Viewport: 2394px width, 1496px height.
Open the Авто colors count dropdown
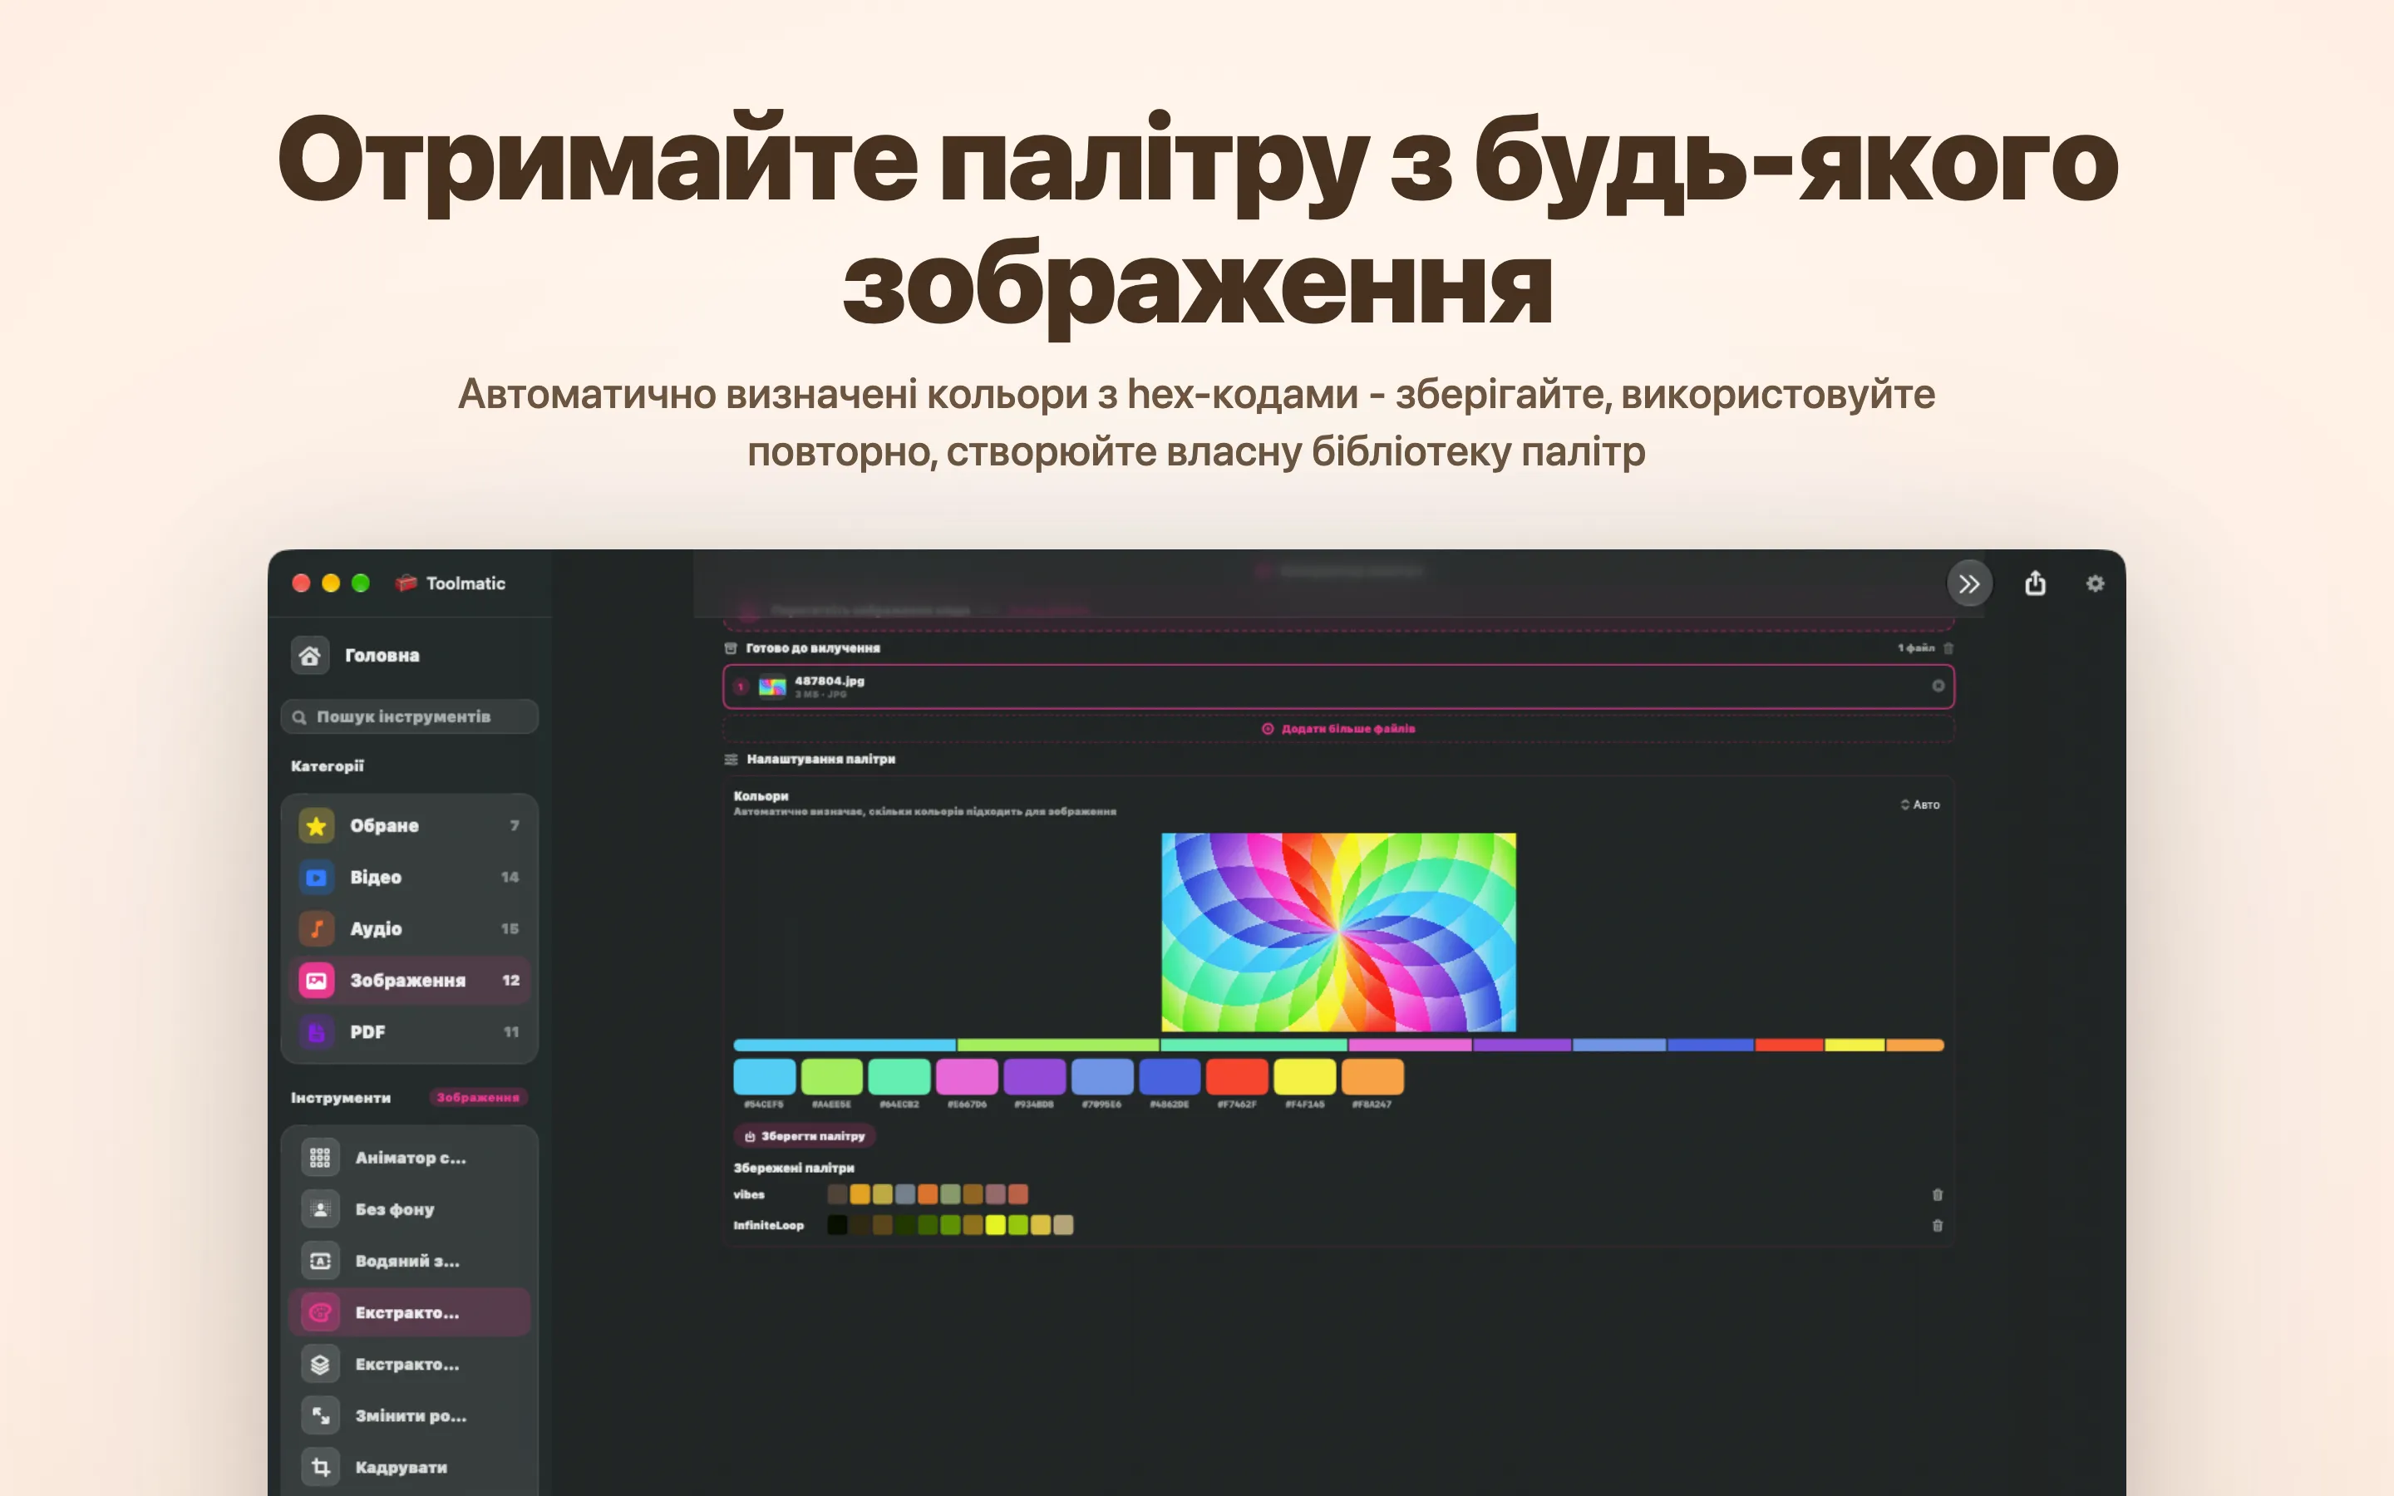pos(1919,805)
